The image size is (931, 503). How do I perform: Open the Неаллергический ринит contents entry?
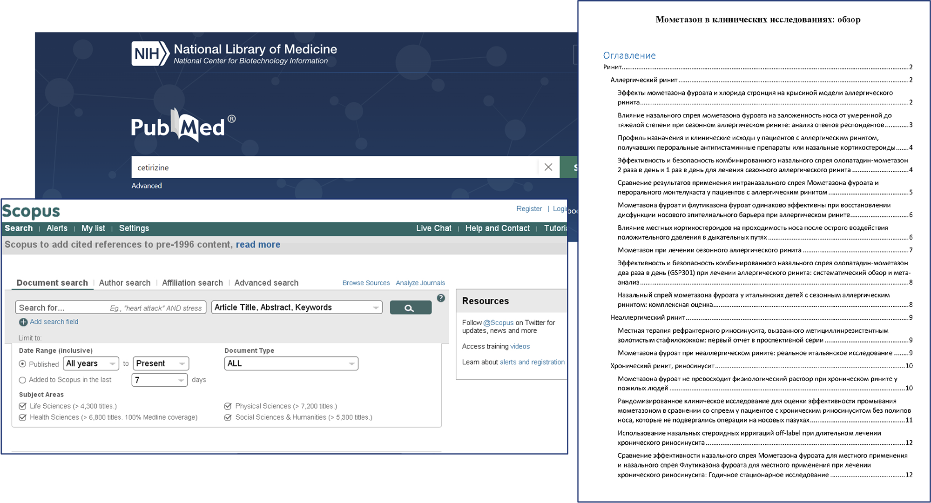(x=762, y=318)
